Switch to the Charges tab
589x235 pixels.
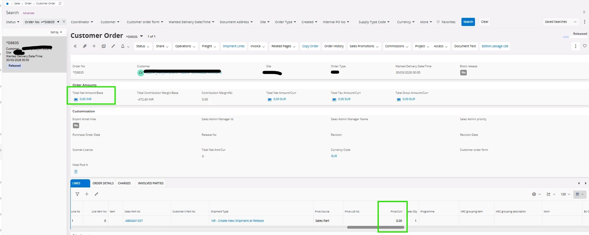click(124, 183)
